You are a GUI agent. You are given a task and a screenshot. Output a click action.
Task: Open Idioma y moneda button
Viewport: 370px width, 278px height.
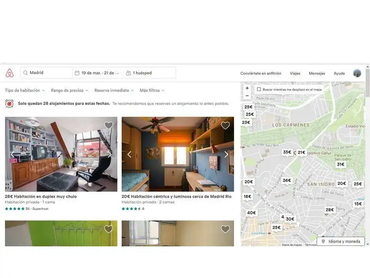[x=341, y=241]
